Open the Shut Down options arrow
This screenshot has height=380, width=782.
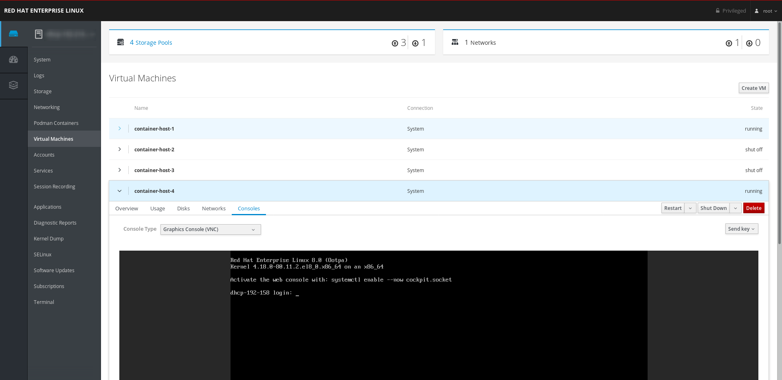point(735,208)
